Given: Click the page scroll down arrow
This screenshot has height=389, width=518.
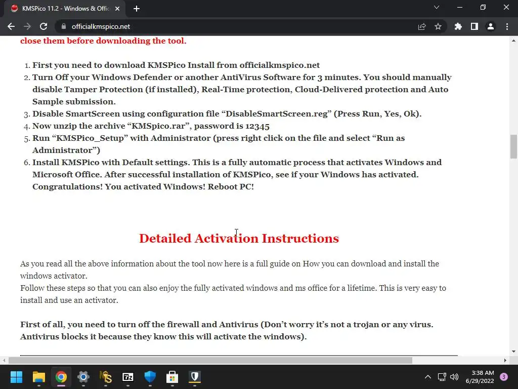Looking at the screenshot, I should pos(513,352).
